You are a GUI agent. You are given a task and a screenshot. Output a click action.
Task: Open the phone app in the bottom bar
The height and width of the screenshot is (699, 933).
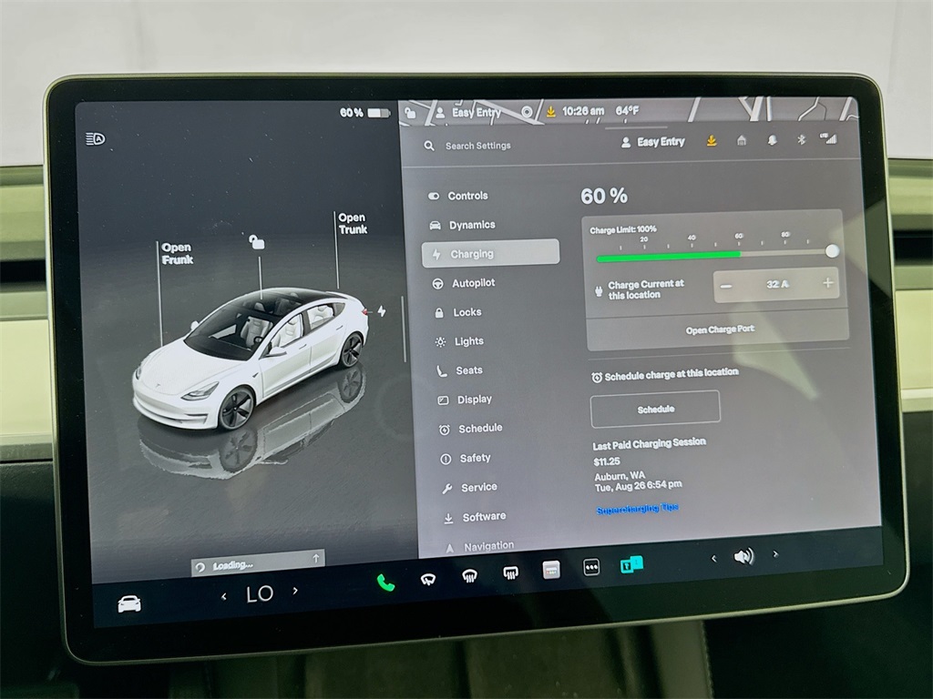pos(385,582)
